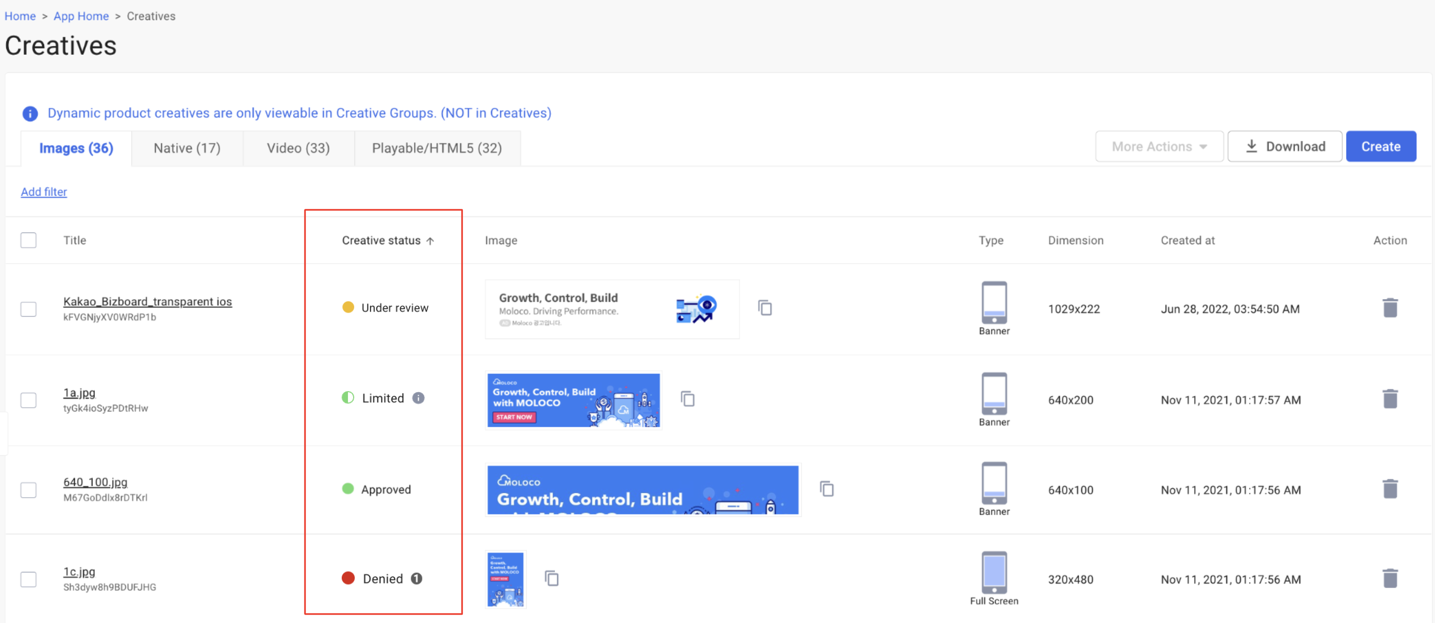Open the Video (33) tab
Screen dimensions: 1435x623
[x=298, y=148]
